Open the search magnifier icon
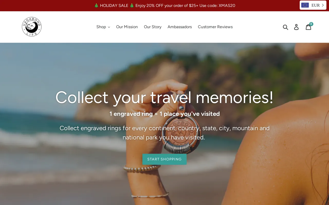329x205 pixels. pyautogui.click(x=286, y=27)
